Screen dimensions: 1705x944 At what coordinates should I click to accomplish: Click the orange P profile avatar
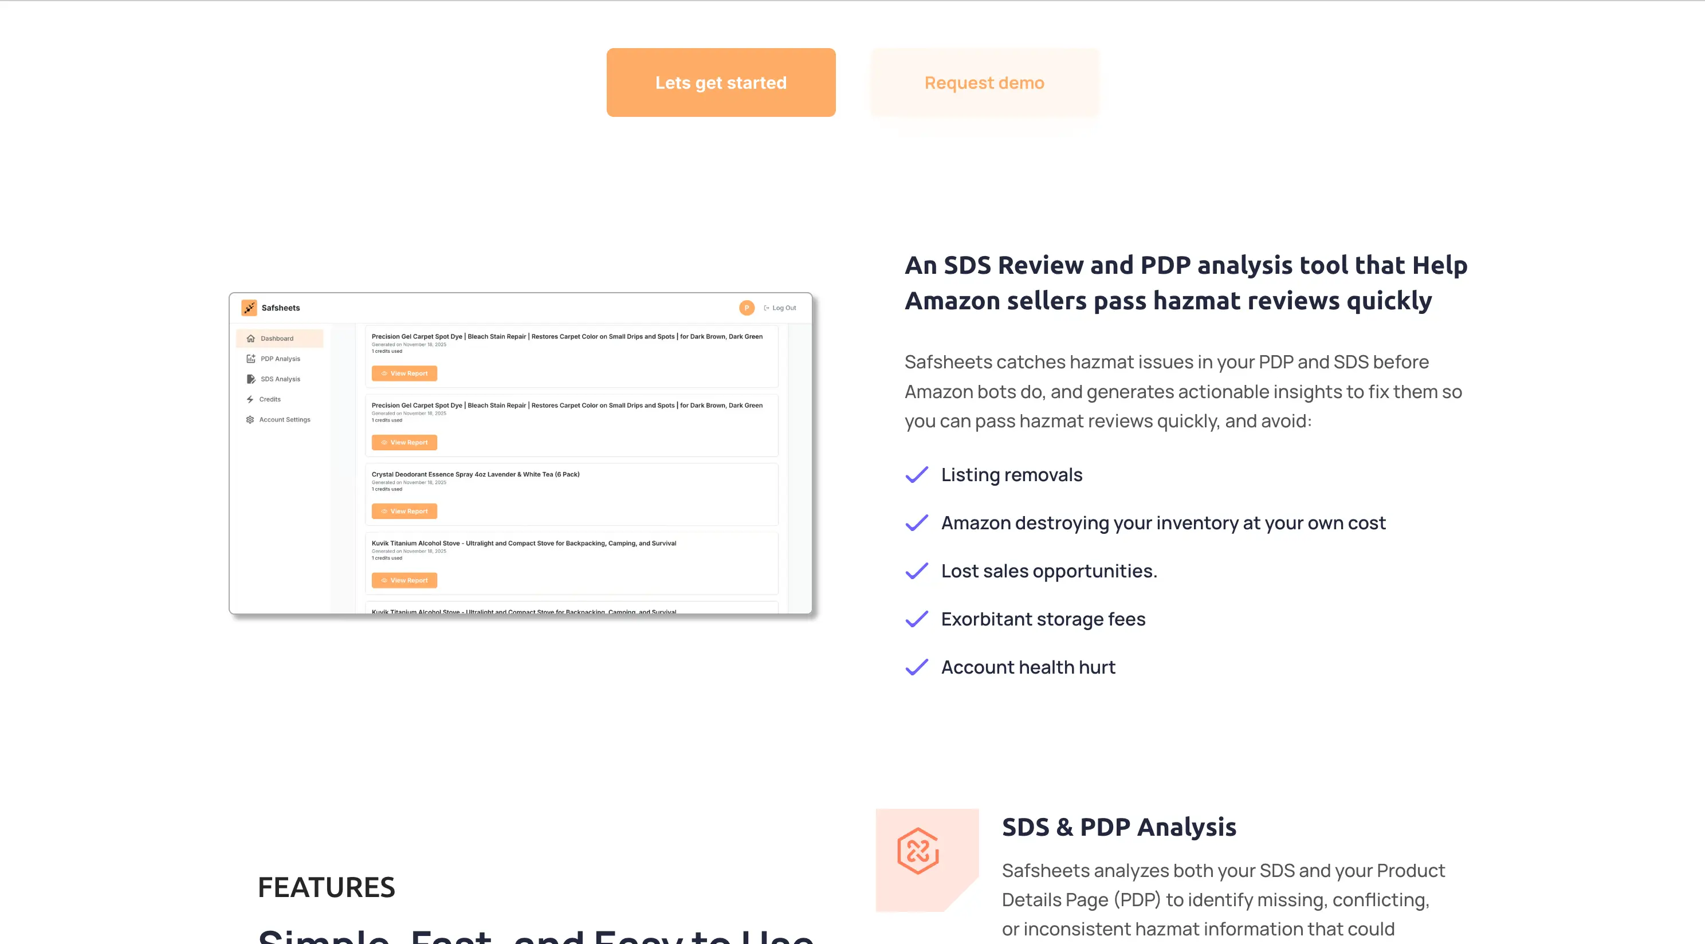746,307
